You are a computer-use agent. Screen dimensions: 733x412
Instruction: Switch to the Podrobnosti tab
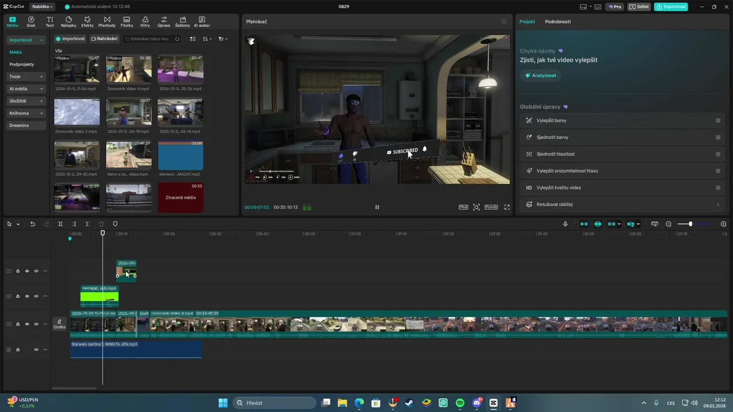click(558, 22)
